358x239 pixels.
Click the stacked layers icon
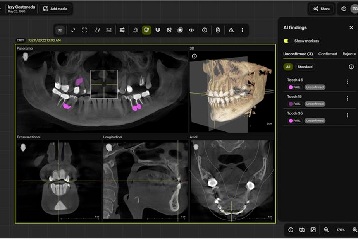(x=180, y=30)
